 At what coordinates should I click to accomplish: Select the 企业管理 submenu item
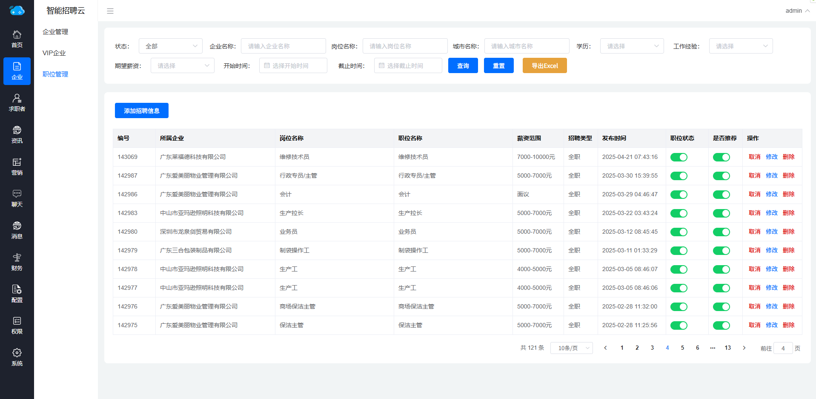pos(55,32)
